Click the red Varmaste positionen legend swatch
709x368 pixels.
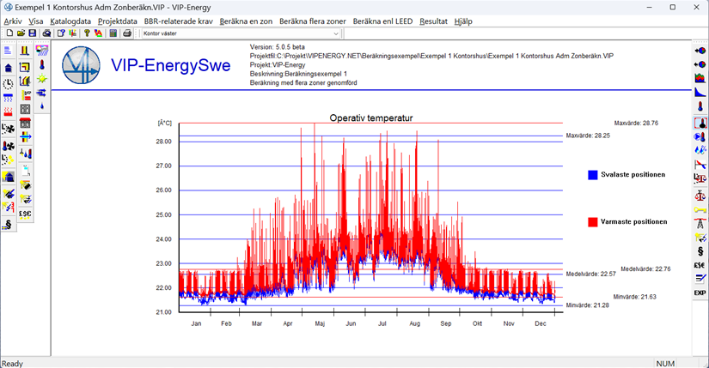coord(593,222)
